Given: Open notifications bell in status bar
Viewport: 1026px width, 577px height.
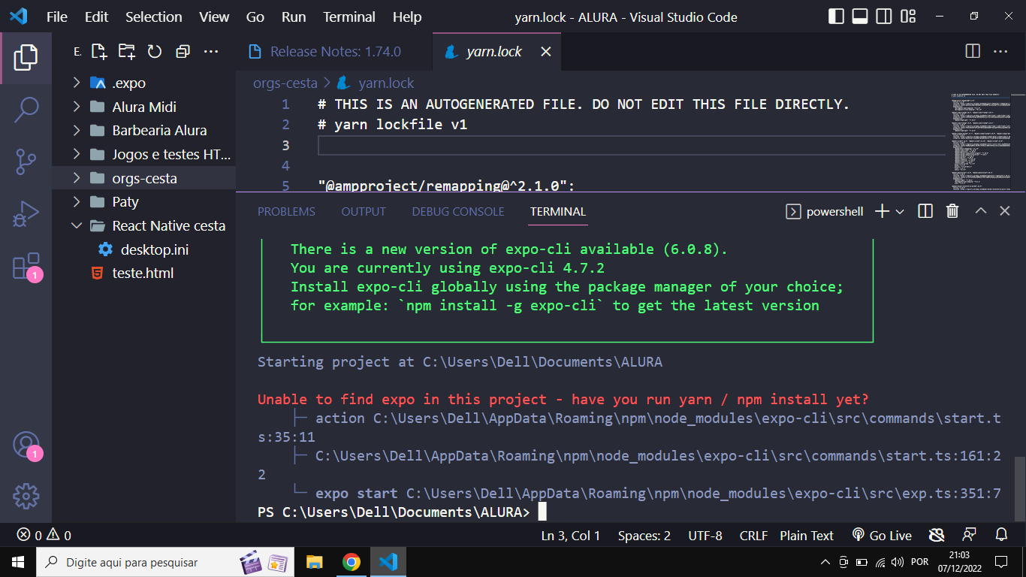Looking at the screenshot, I should pyautogui.click(x=1001, y=535).
